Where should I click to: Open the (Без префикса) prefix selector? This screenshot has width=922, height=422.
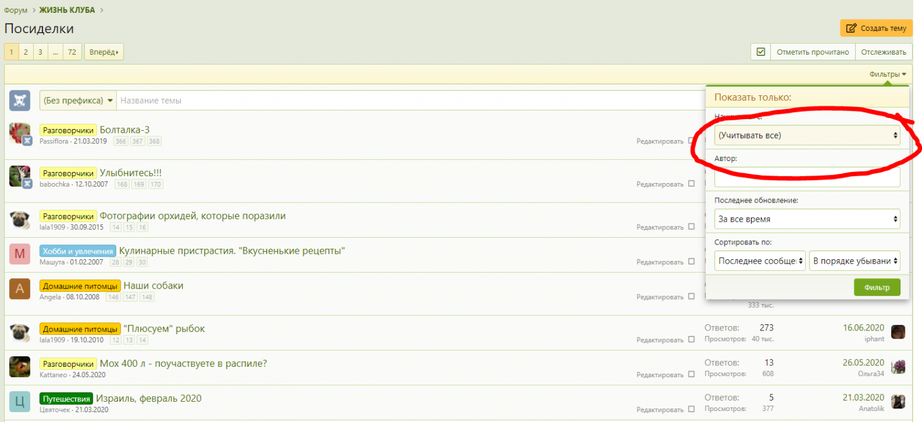[x=78, y=101]
